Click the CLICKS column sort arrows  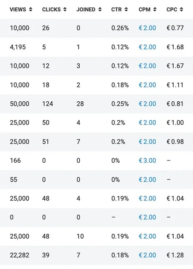pos(65,9)
